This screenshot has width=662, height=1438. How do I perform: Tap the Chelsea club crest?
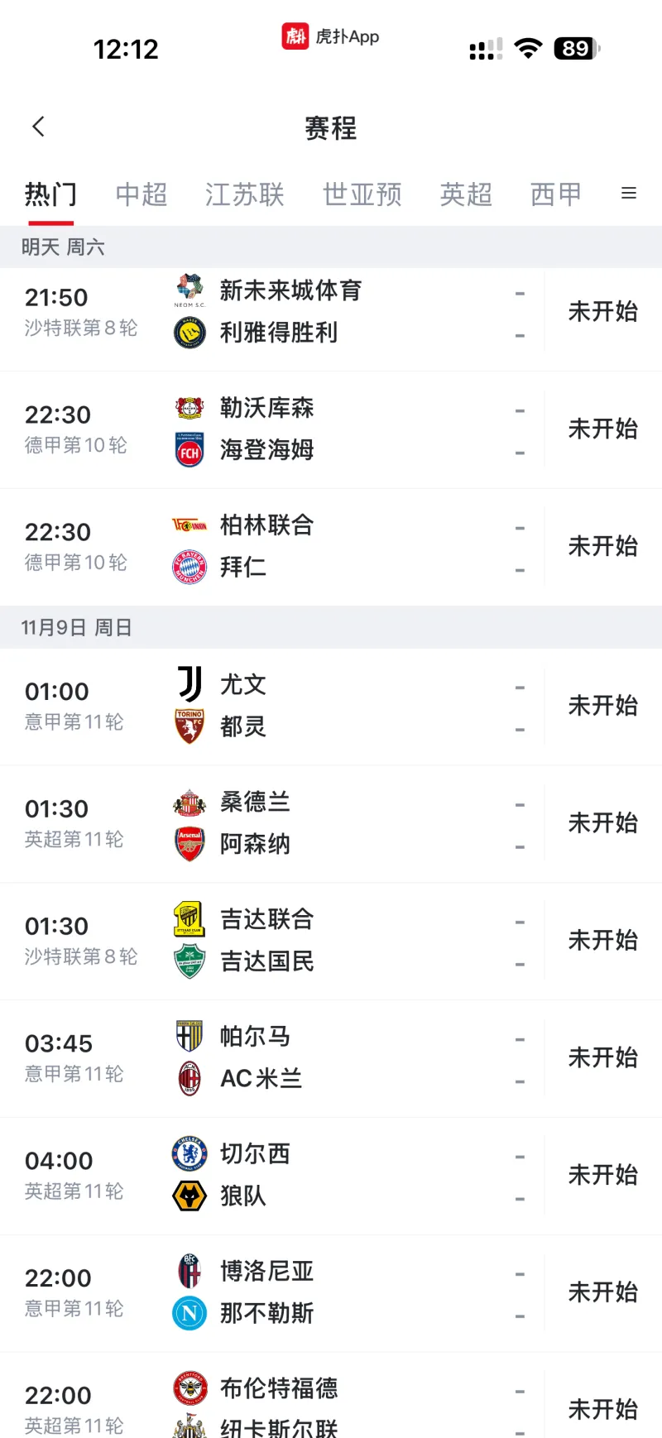point(189,1153)
